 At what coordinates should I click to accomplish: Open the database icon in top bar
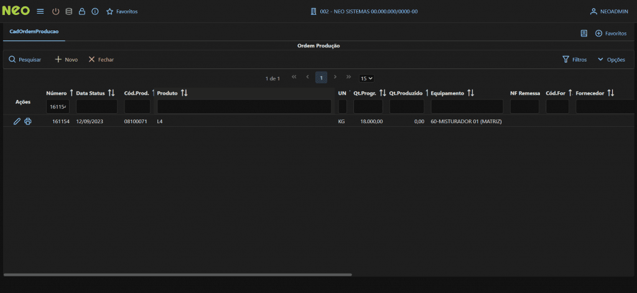68,11
